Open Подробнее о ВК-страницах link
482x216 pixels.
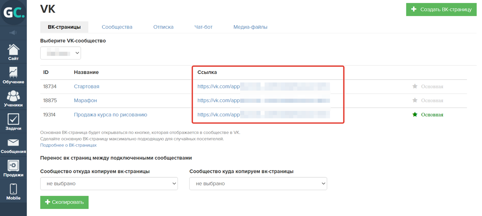[x=68, y=145]
